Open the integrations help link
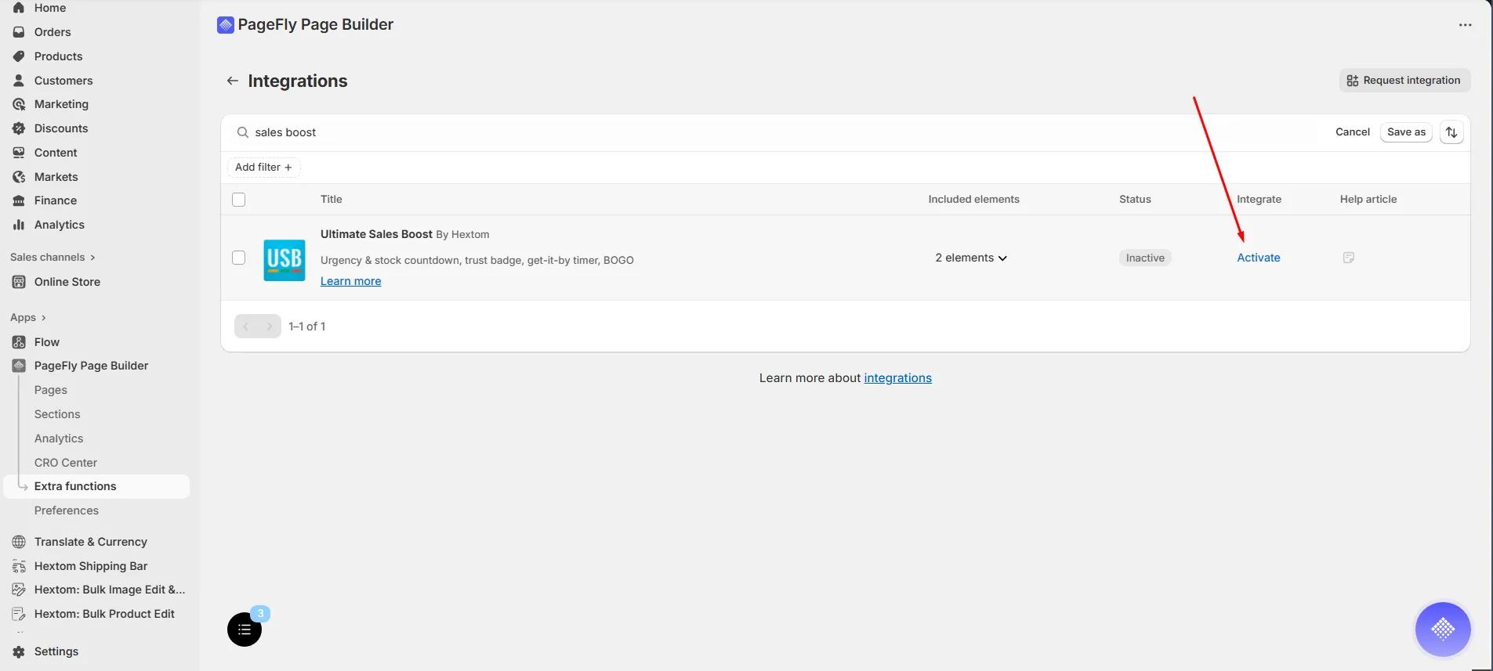Screen dimensions: 1493x671 click(x=898, y=378)
